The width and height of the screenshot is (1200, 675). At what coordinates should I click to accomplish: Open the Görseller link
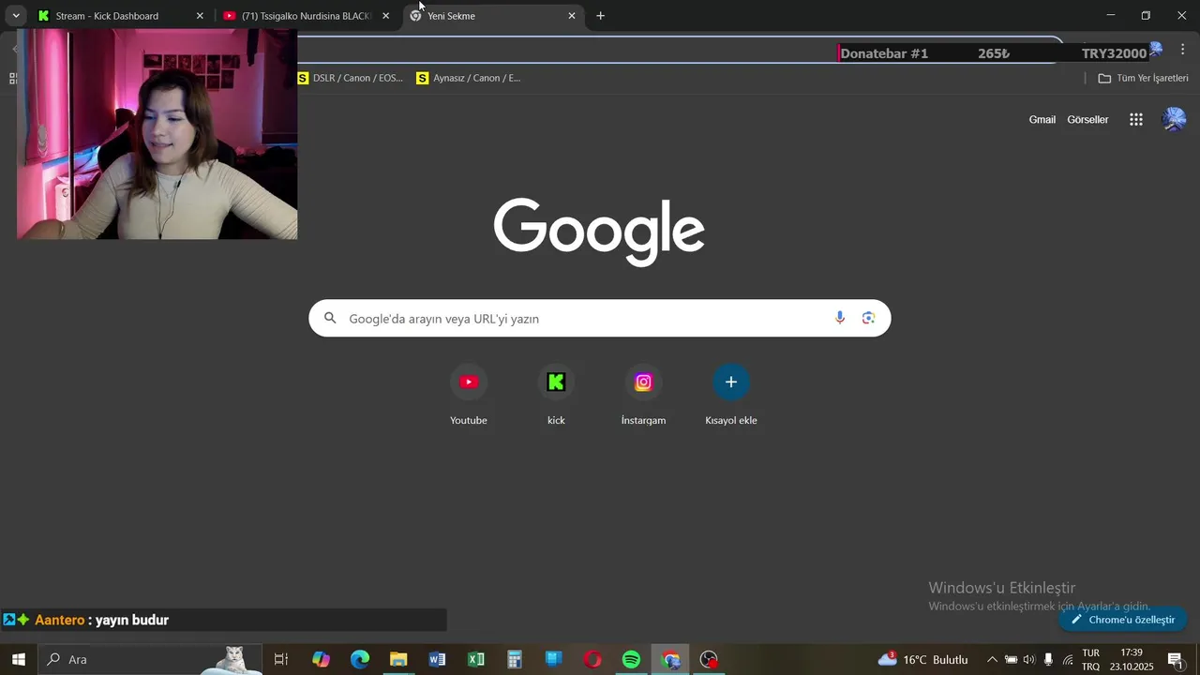[x=1087, y=120]
